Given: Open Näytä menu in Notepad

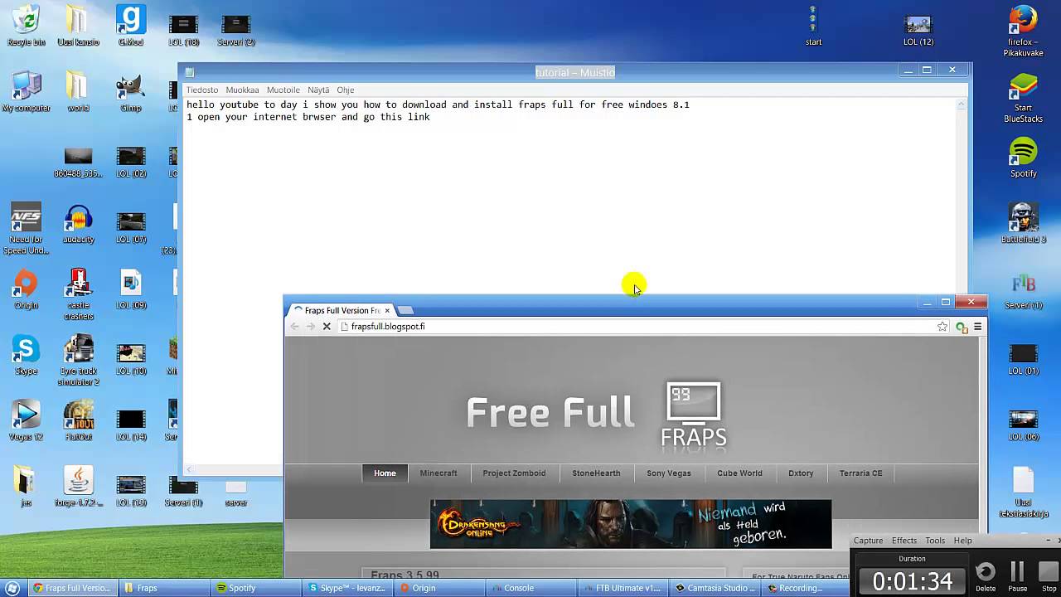Looking at the screenshot, I should (x=318, y=90).
